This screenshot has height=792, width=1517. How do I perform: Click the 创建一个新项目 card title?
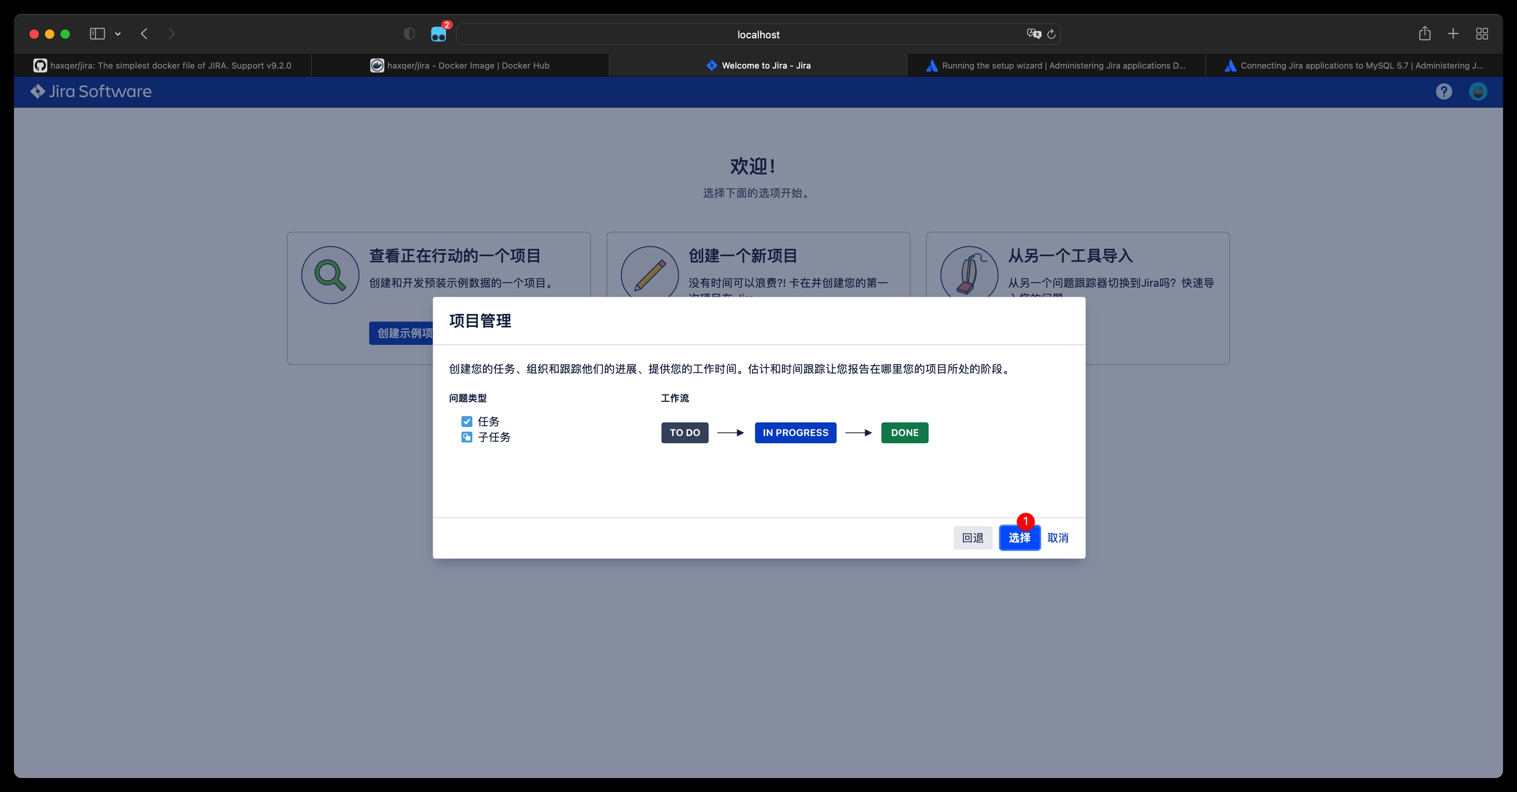(743, 256)
